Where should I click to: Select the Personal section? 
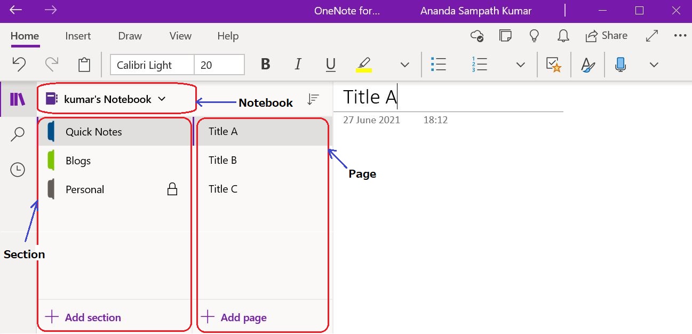[x=114, y=189]
